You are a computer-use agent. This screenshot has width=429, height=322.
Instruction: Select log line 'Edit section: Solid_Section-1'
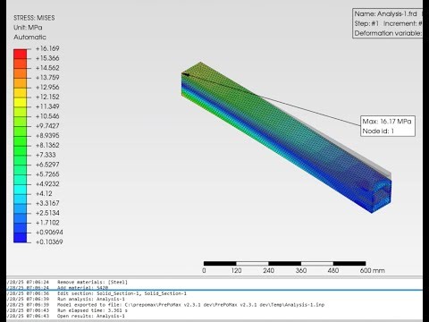coord(122,293)
